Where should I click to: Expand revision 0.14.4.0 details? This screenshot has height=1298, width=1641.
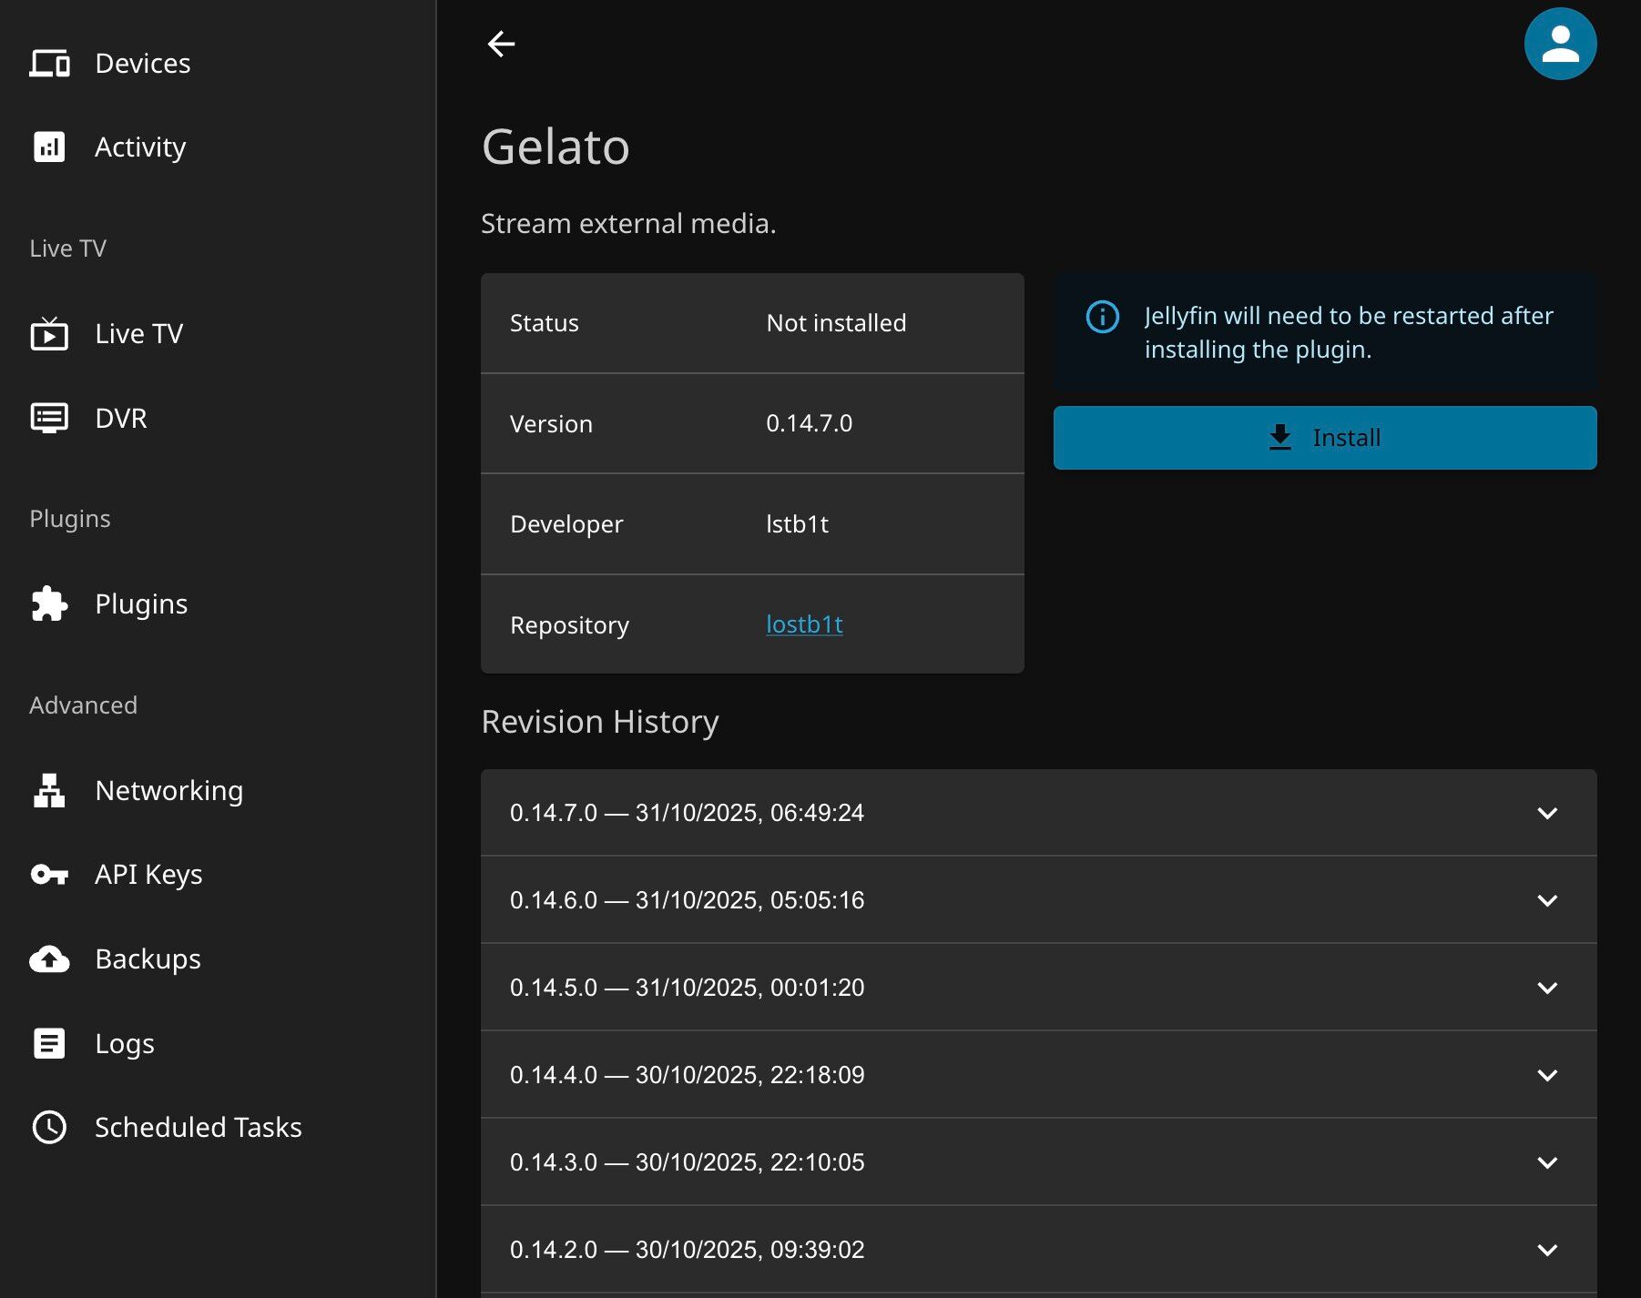(1546, 1075)
